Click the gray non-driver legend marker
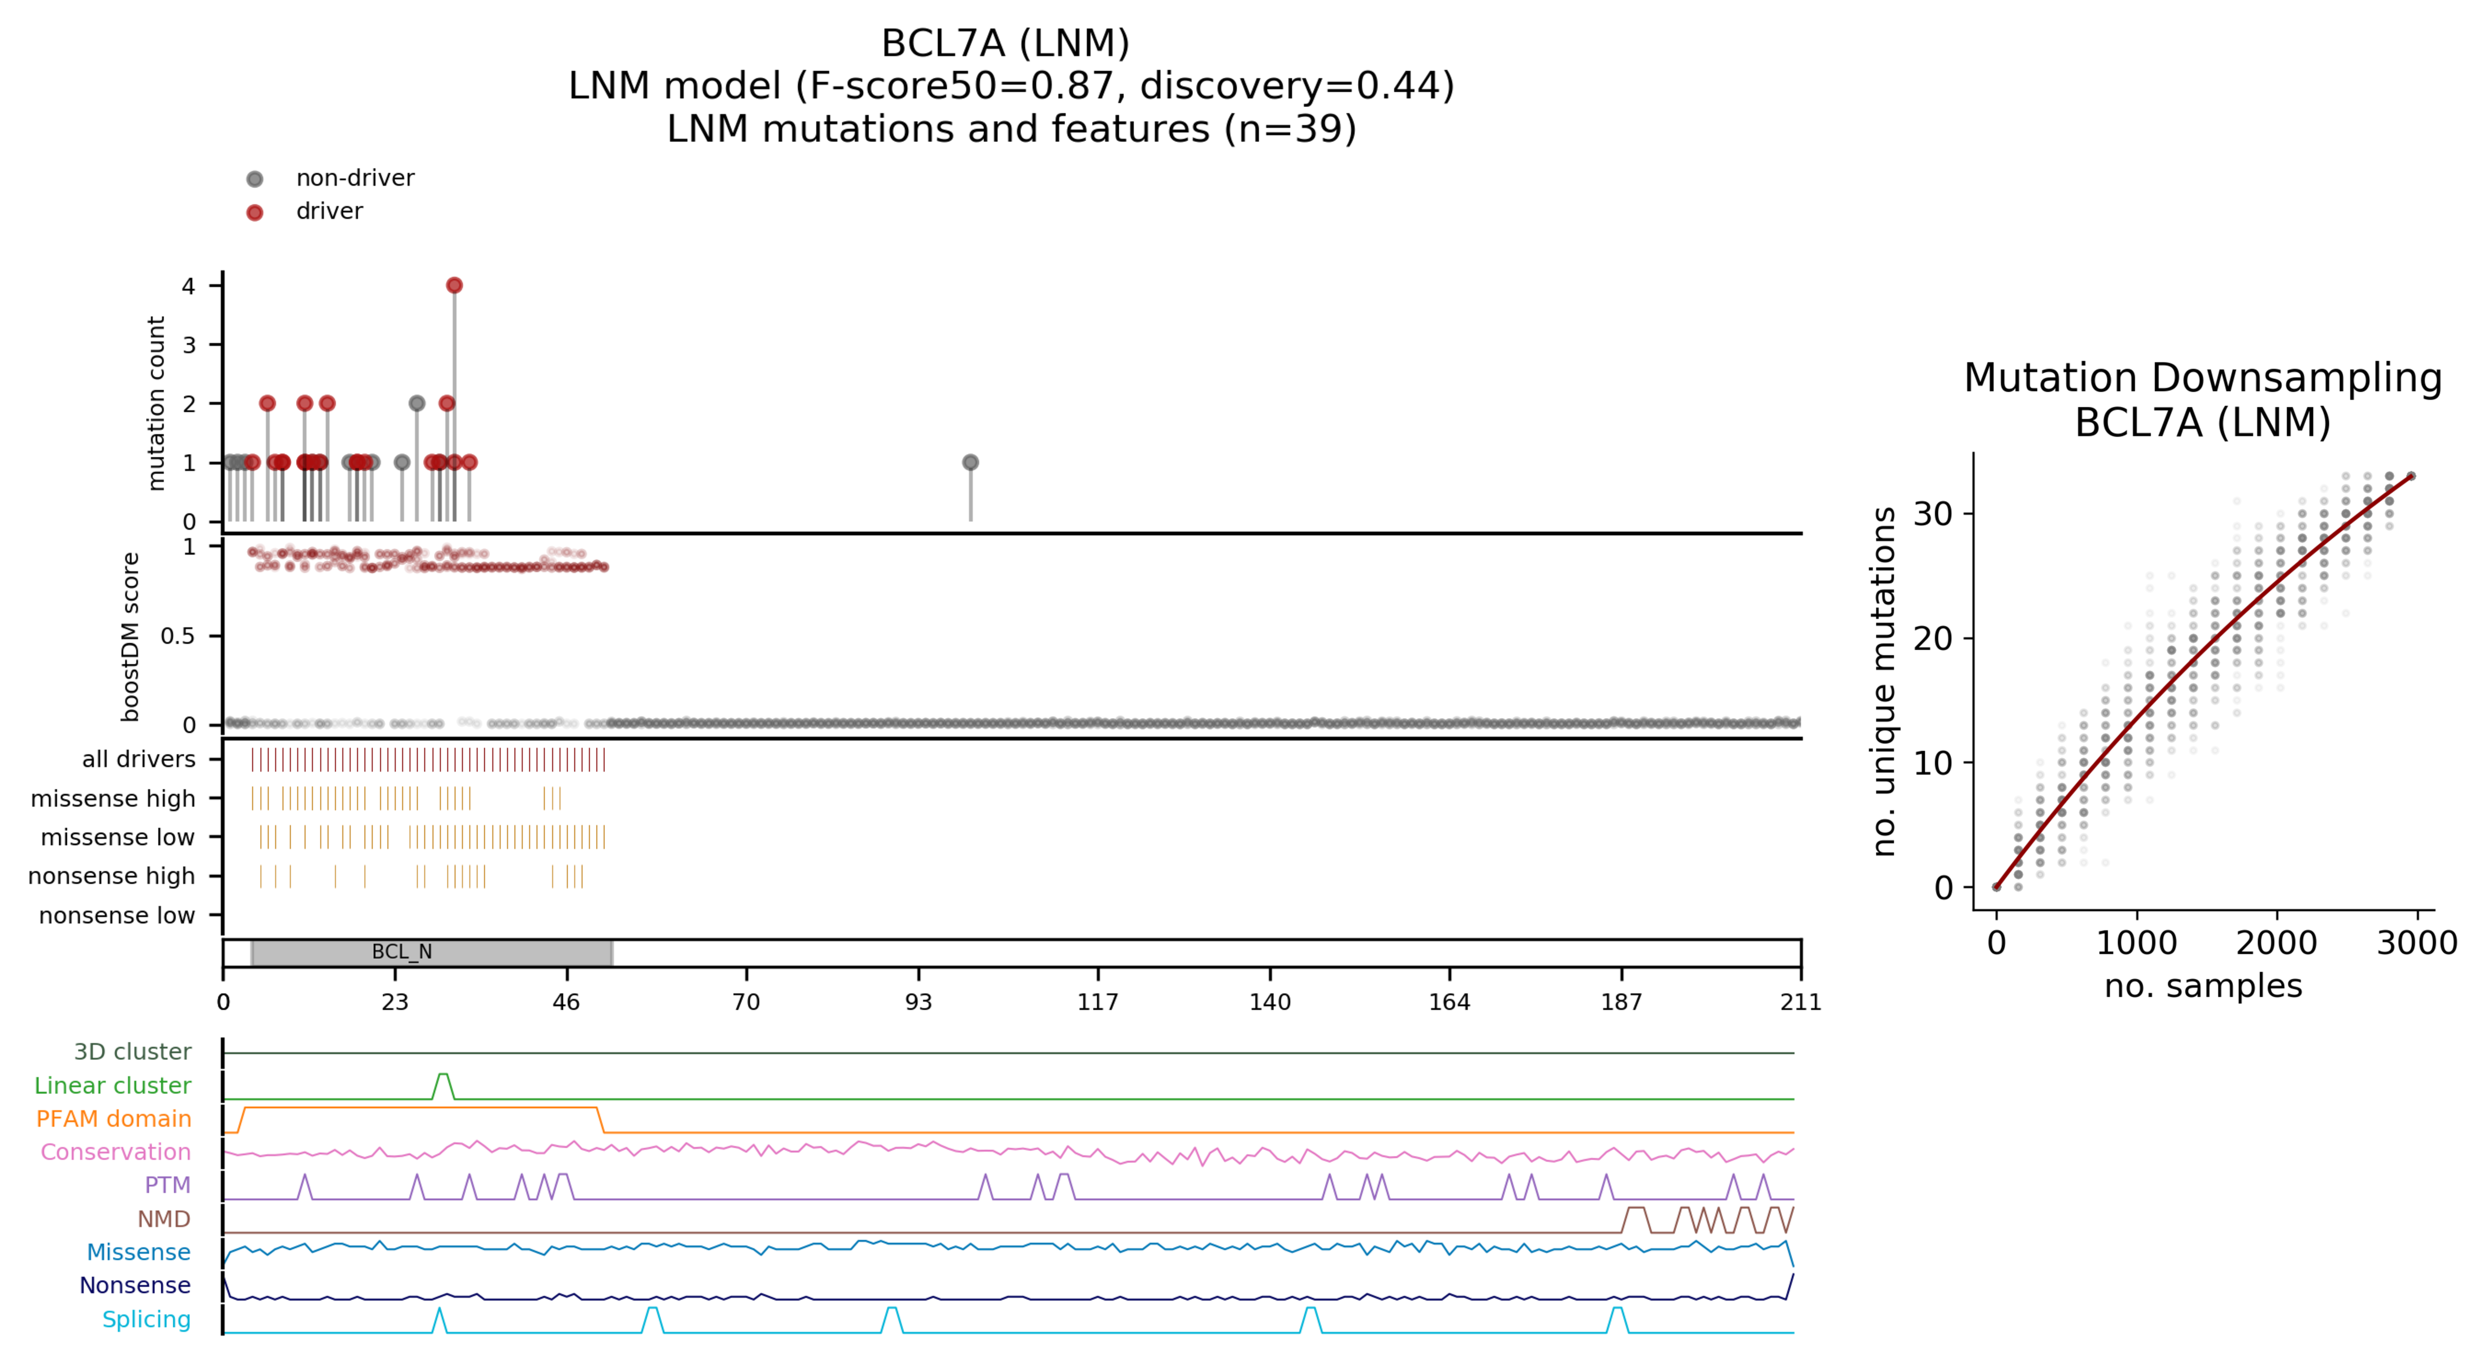The height and width of the screenshot is (1365, 2479). (x=254, y=179)
